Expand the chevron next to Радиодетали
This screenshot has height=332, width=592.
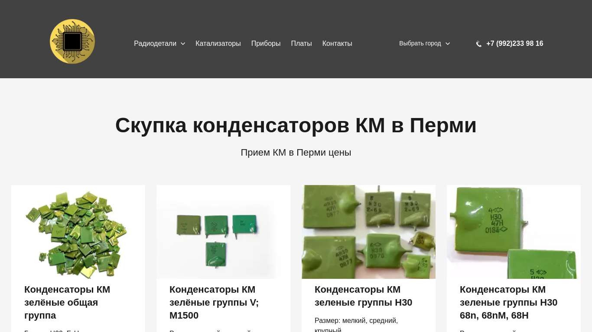click(x=183, y=44)
